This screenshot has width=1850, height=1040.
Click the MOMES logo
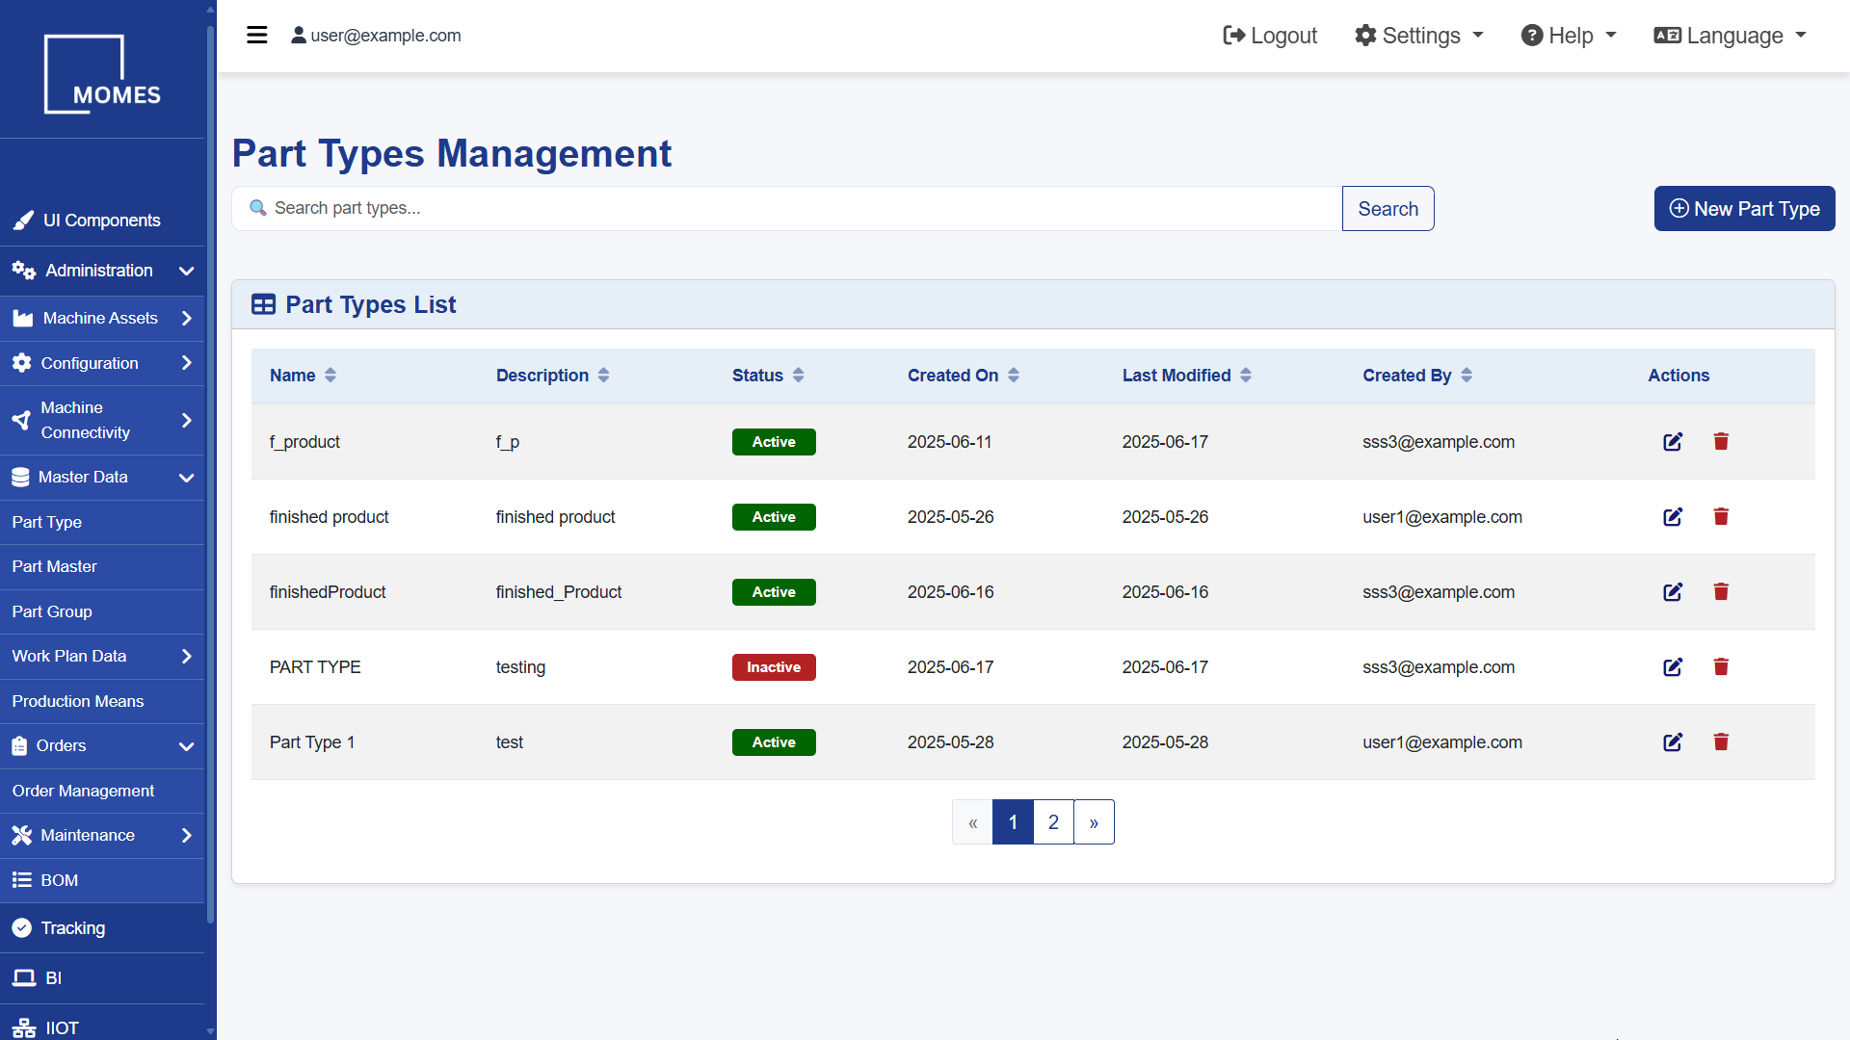point(102,74)
